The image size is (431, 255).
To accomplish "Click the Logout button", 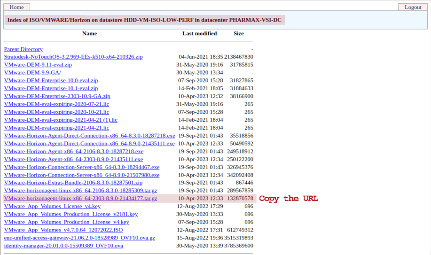I will (413, 7).
